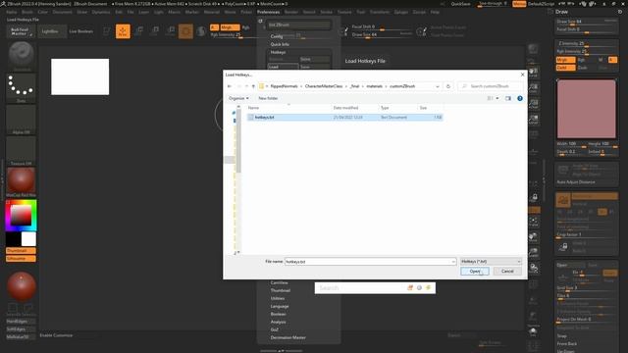The height and width of the screenshot is (353, 628).
Task: Select the hotkeys.txt file row
Action: pyautogui.click(x=344, y=118)
